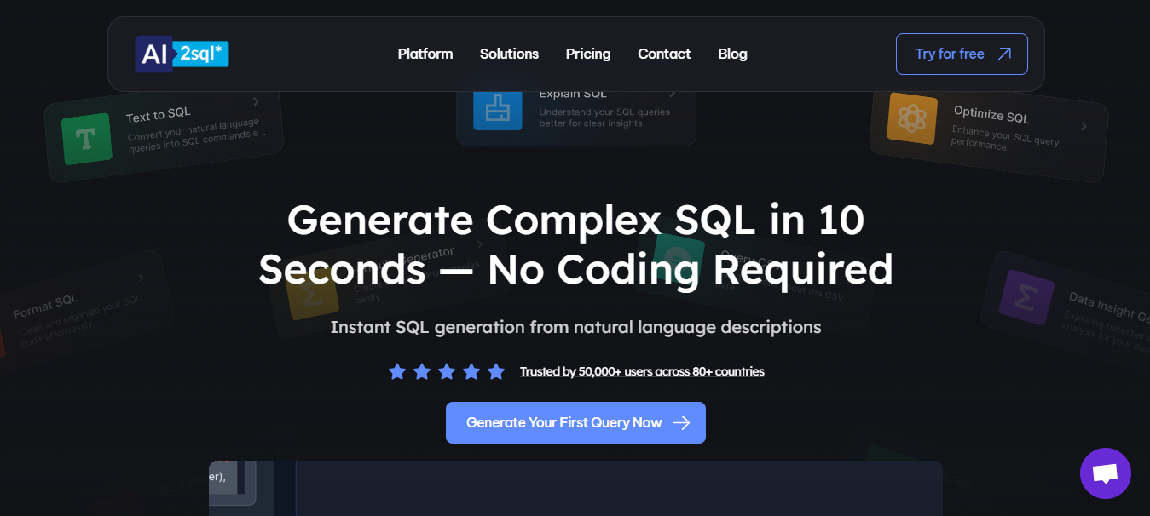Viewport: 1150px width, 516px height.
Task: Expand the Text to SQL card chevron
Action: pyautogui.click(x=256, y=101)
